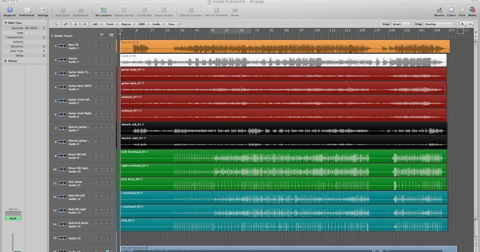480x252 pixels.
Task: Click the Automation toolbar icon
Action: point(81,11)
